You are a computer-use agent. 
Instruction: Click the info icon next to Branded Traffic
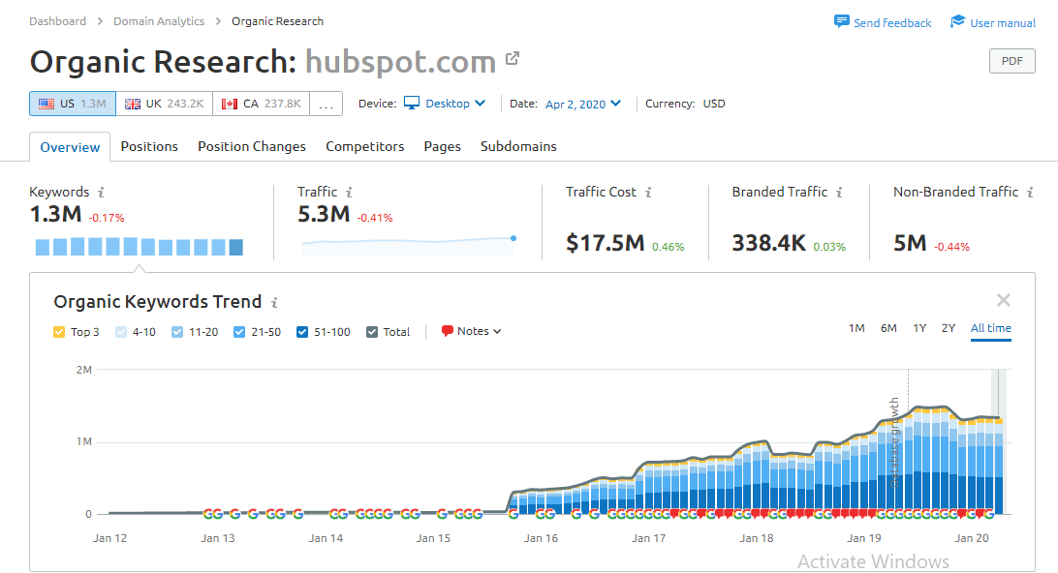(x=839, y=192)
